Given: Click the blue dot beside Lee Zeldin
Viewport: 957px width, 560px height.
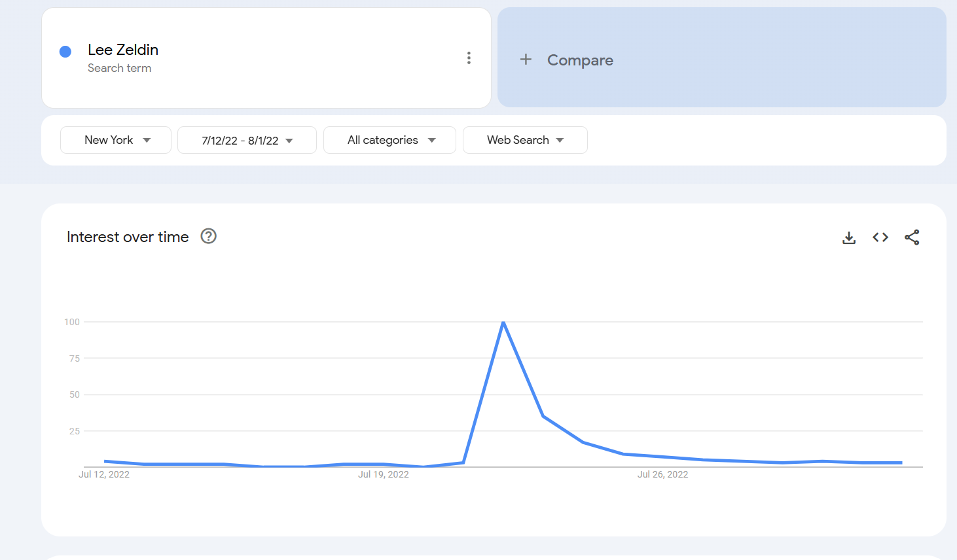Looking at the screenshot, I should (65, 52).
